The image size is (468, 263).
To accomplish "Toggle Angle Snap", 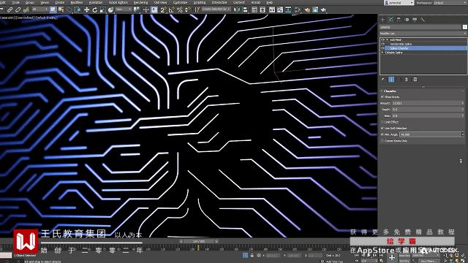I will pyautogui.click(x=172, y=9).
